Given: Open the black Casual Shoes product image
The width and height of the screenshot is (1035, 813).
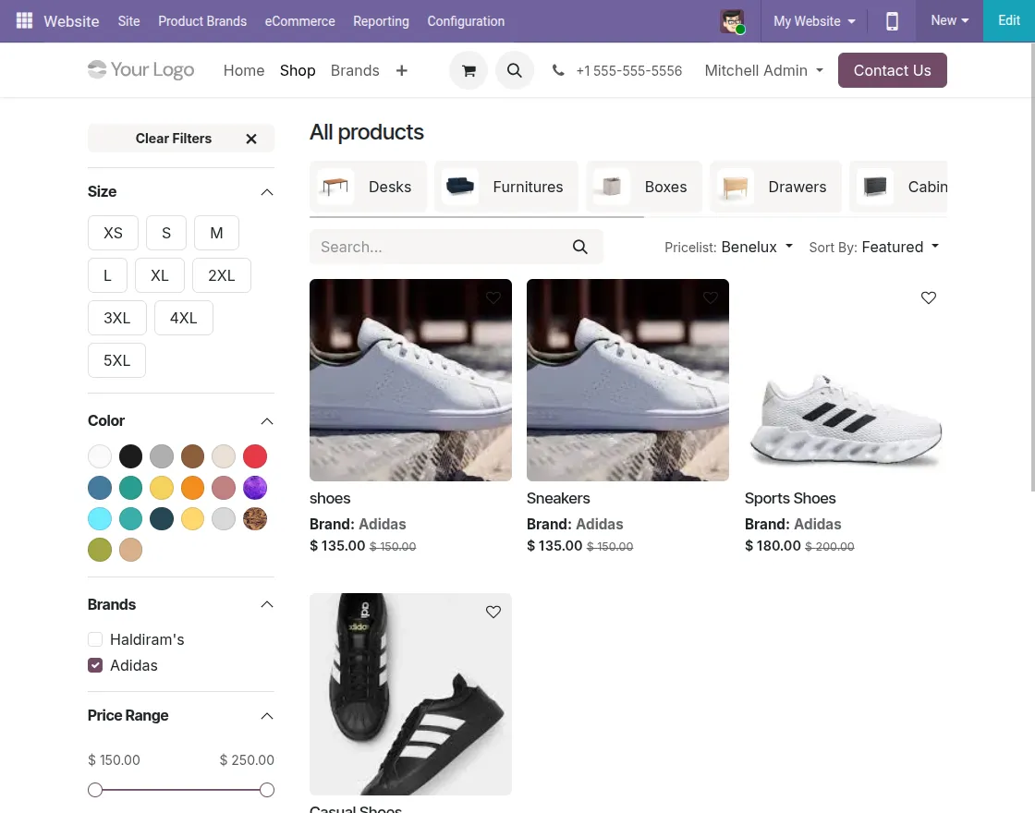Looking at the screenshot, I should point(410,694).
